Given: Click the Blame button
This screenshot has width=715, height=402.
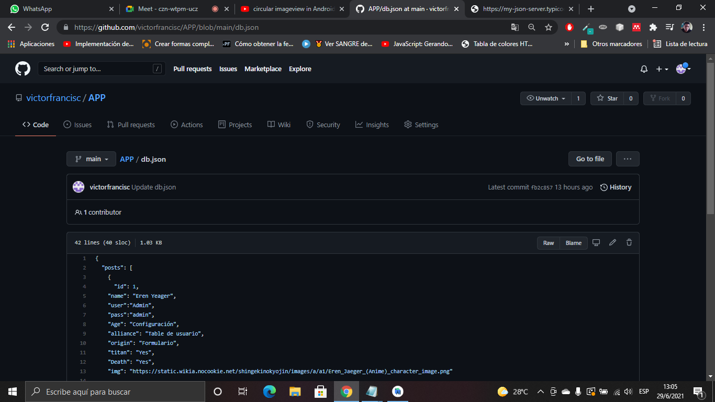Looking at the screenshot, I should (574, 243).
